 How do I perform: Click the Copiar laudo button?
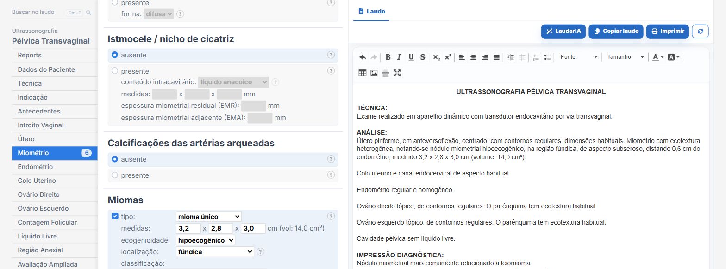click(616, 31)
